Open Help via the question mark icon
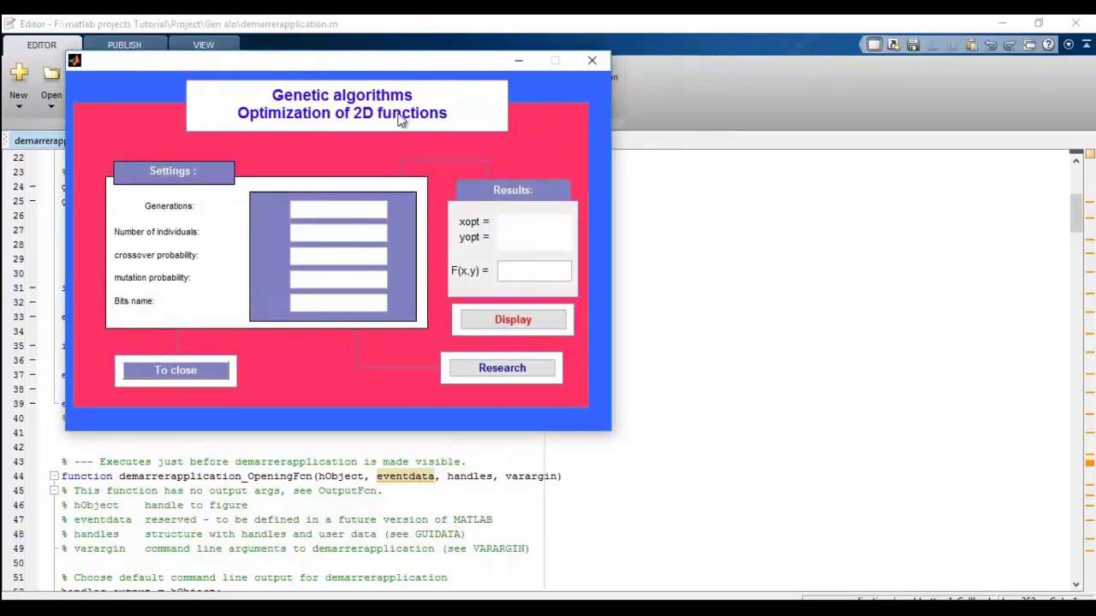 click(x=1048, y=44)
